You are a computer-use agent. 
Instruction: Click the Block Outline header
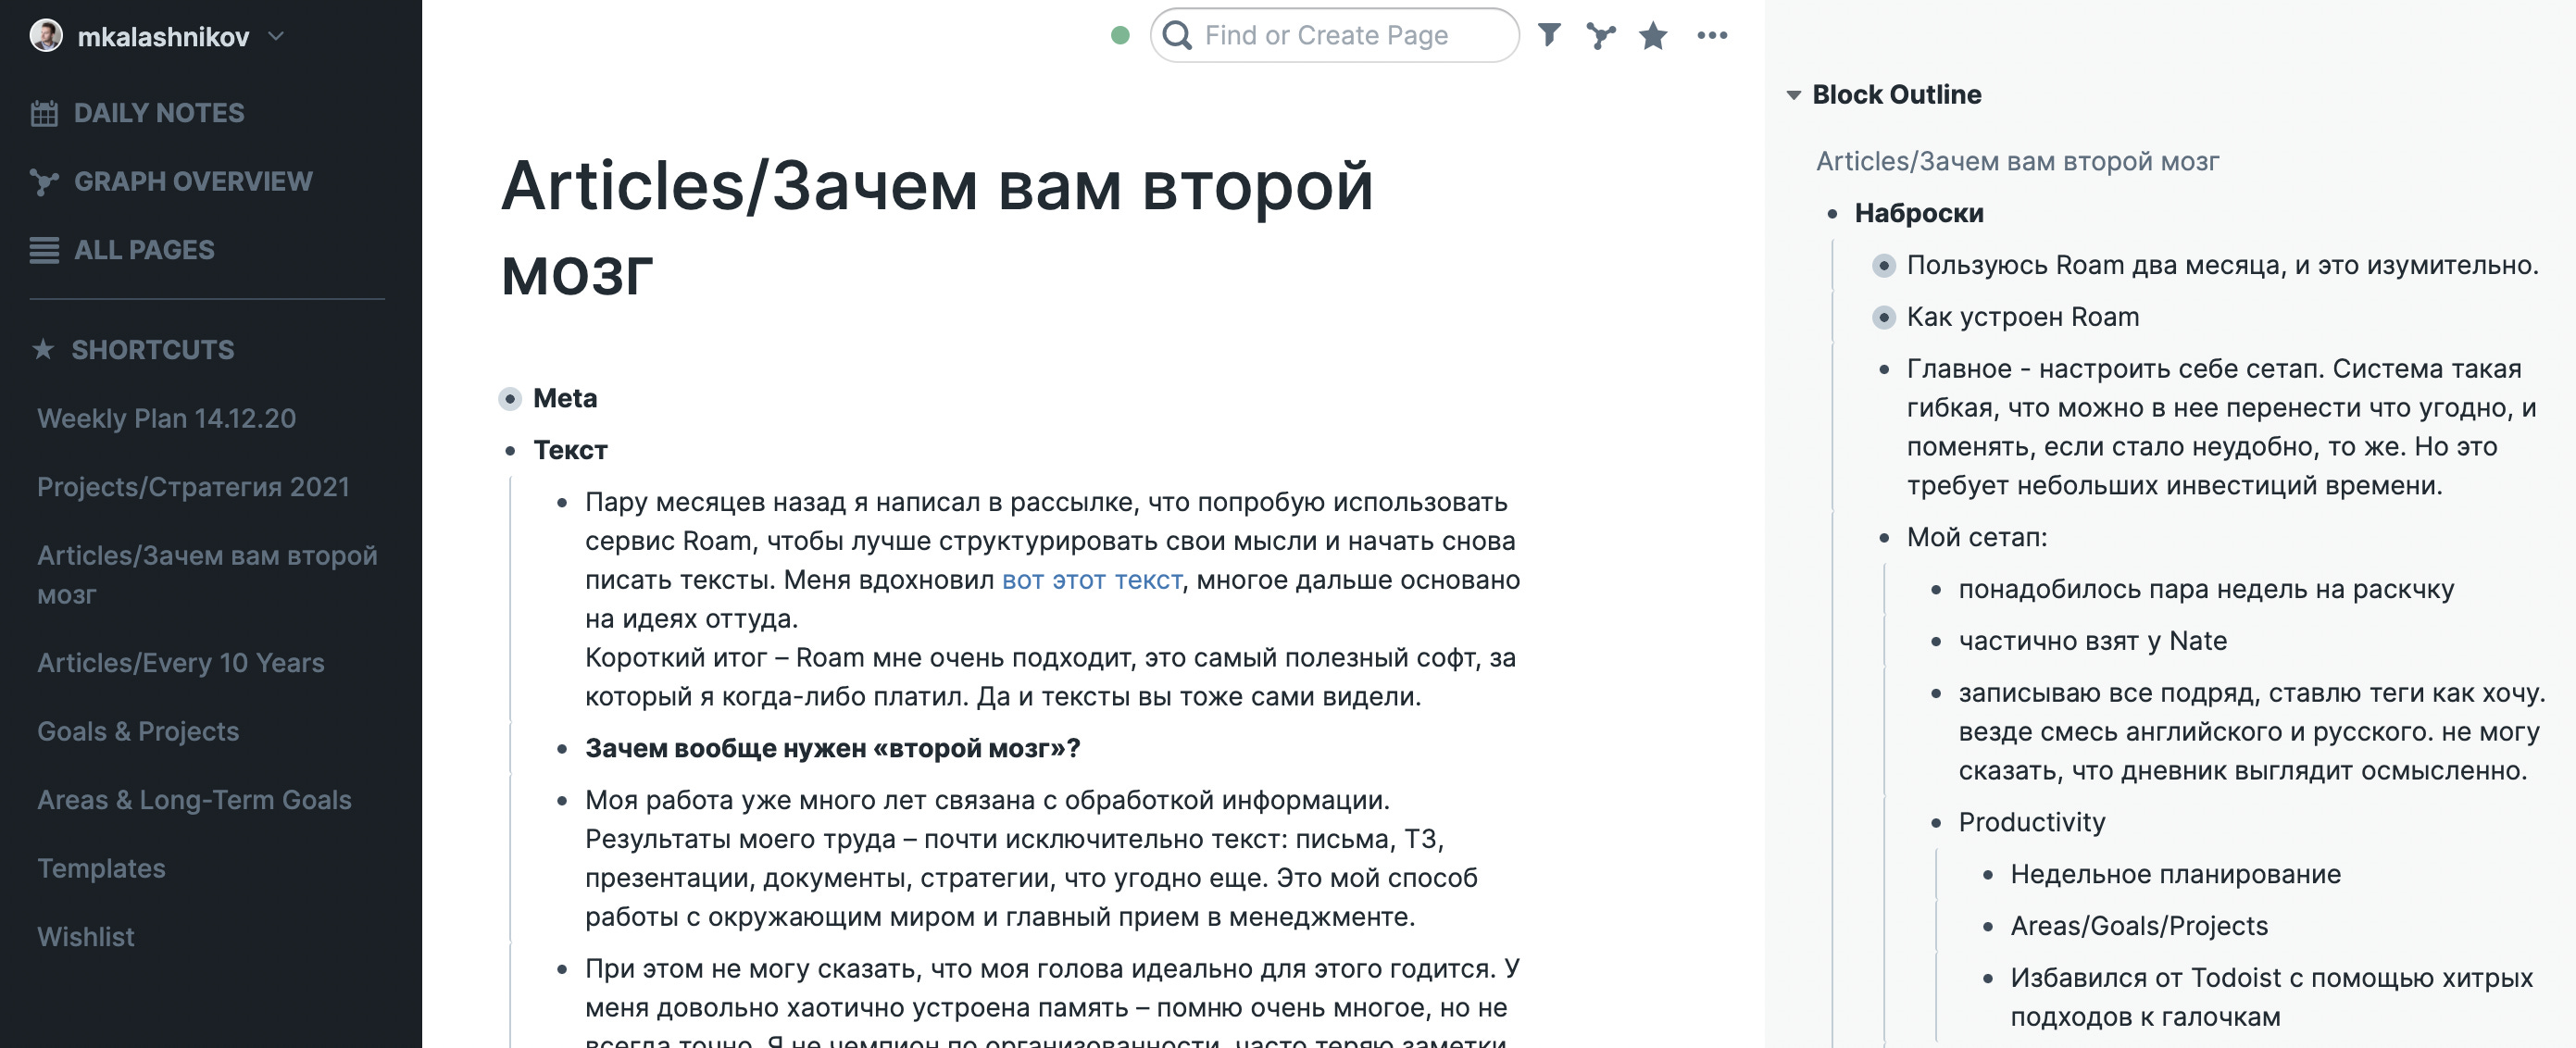[1896, 94]
